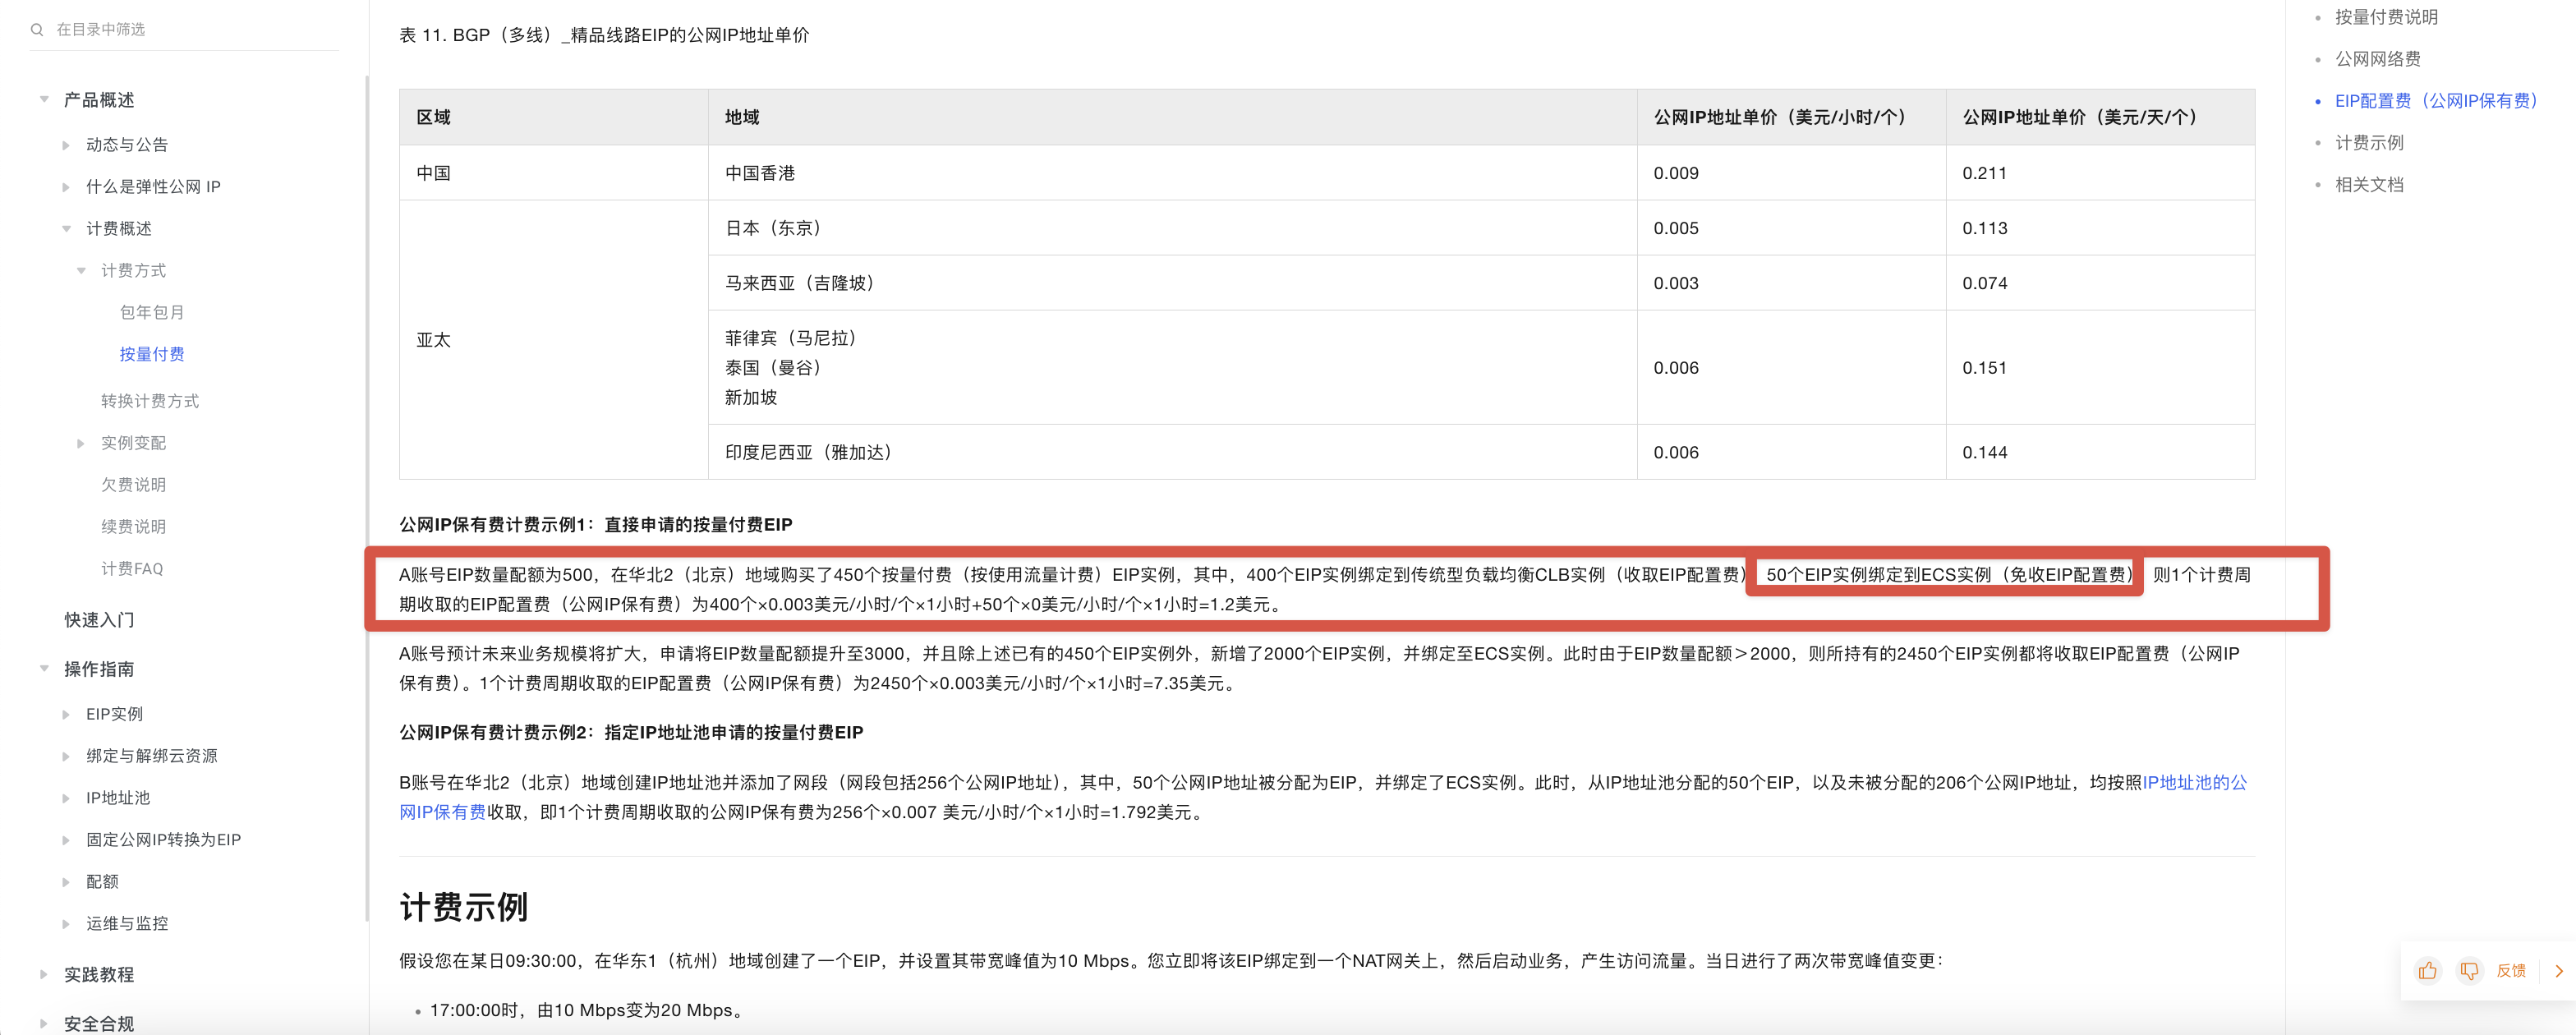Open the 包年包月 page

[151, 312]
